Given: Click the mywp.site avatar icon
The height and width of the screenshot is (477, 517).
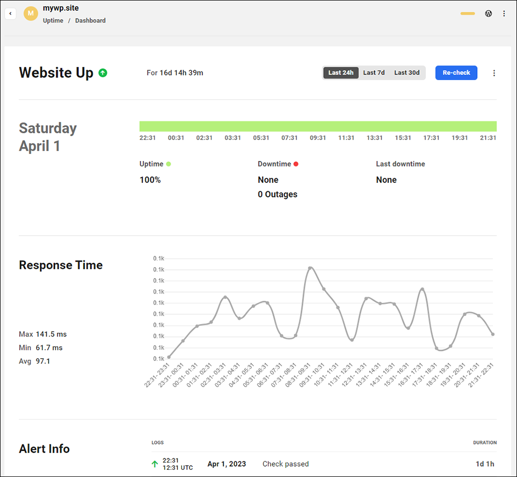Looking at the screenshot, I should tap(31, 13).
